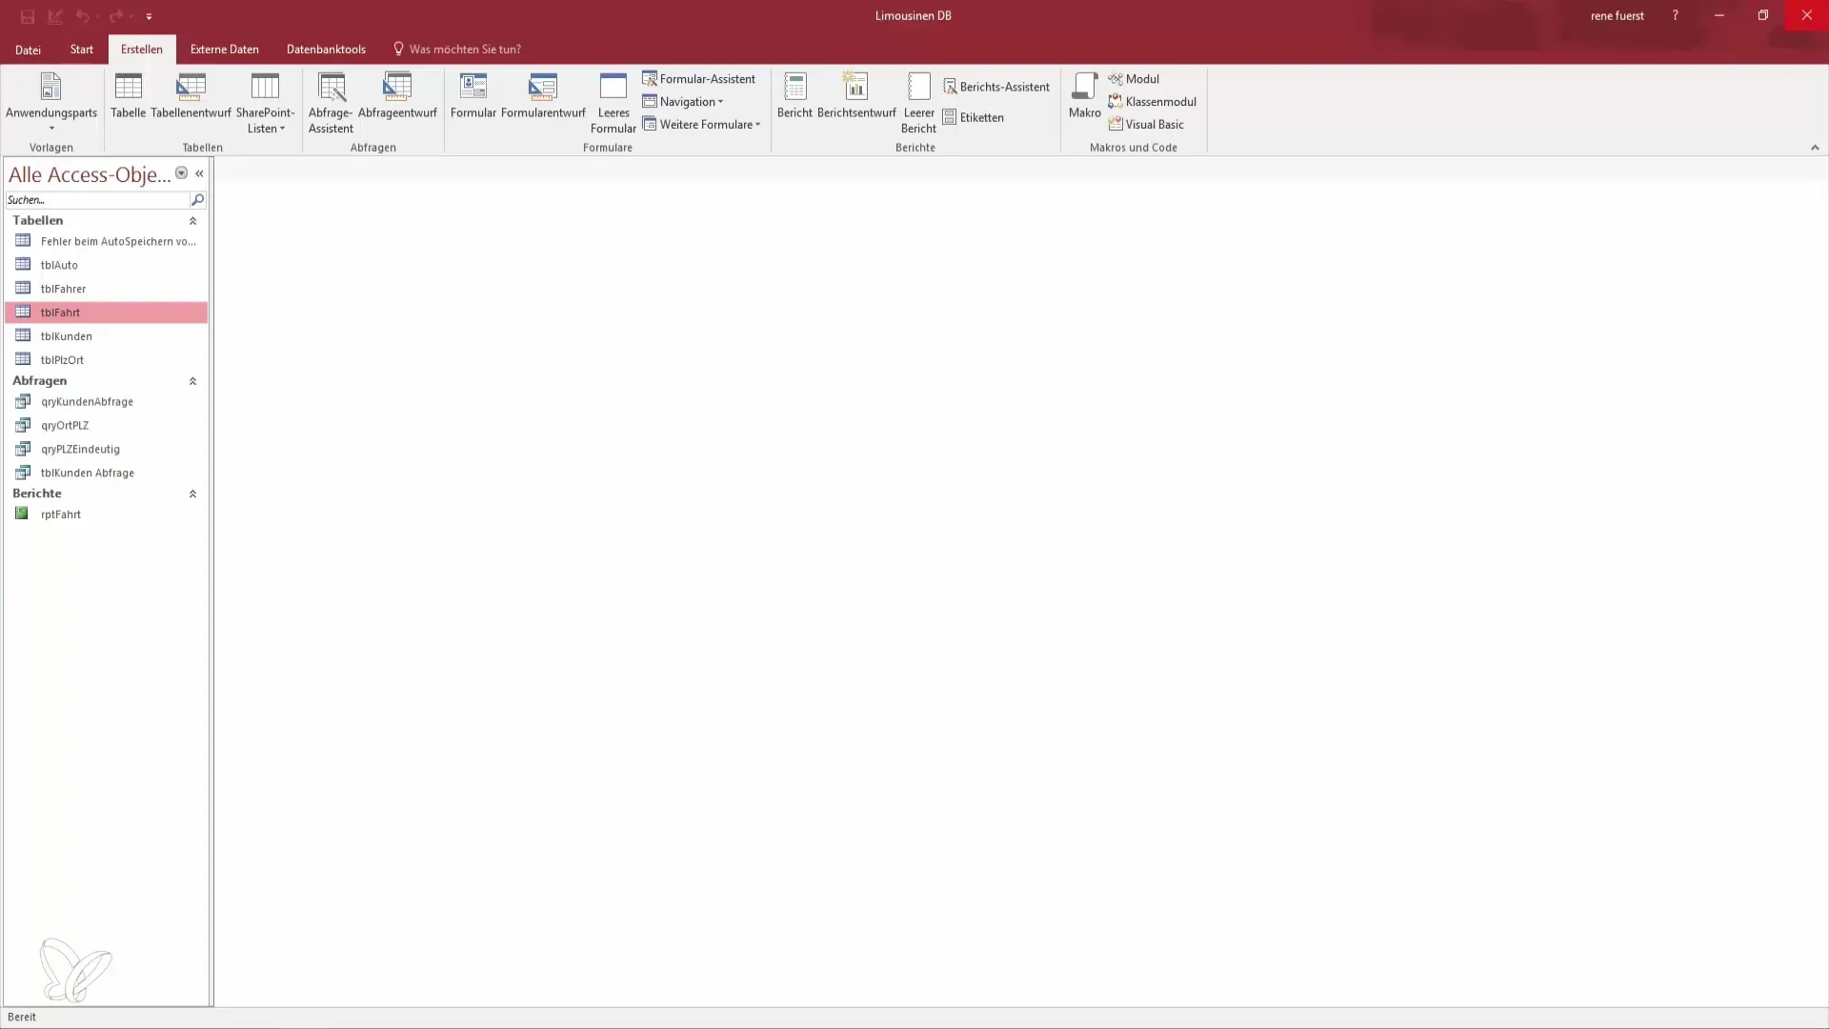Open the SharePoint-Listen dropdown
The width and height of the screenshot is (1829, 1029).
(x=265, y=102)
